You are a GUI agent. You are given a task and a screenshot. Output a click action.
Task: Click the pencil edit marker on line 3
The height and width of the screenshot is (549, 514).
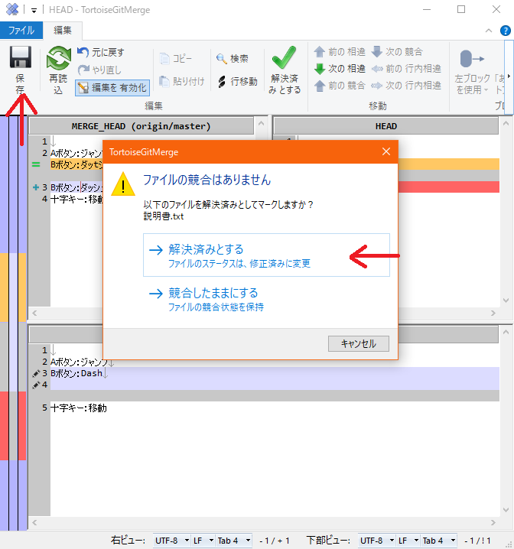click(x=35, y=374)
